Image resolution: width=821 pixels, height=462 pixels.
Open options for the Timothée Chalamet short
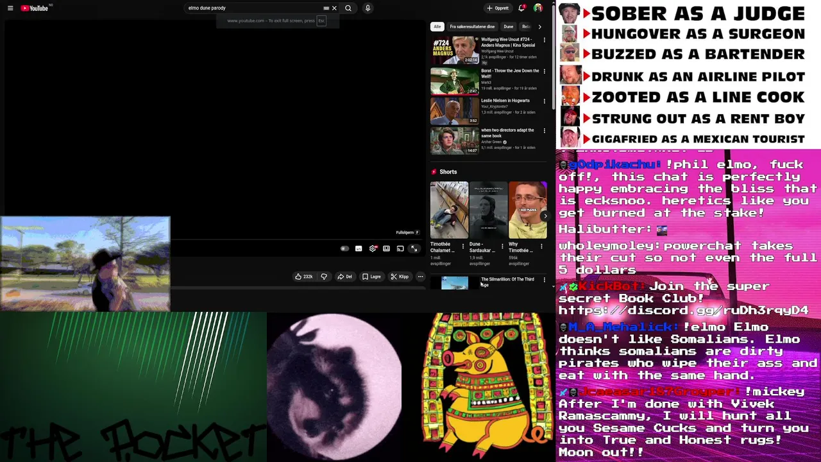[463, 246]
